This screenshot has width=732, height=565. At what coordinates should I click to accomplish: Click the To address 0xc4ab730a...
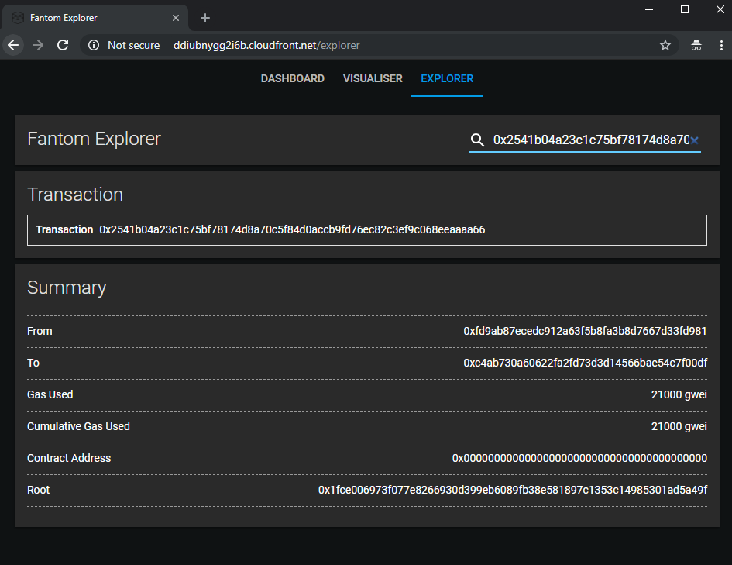tap(585, 363)
